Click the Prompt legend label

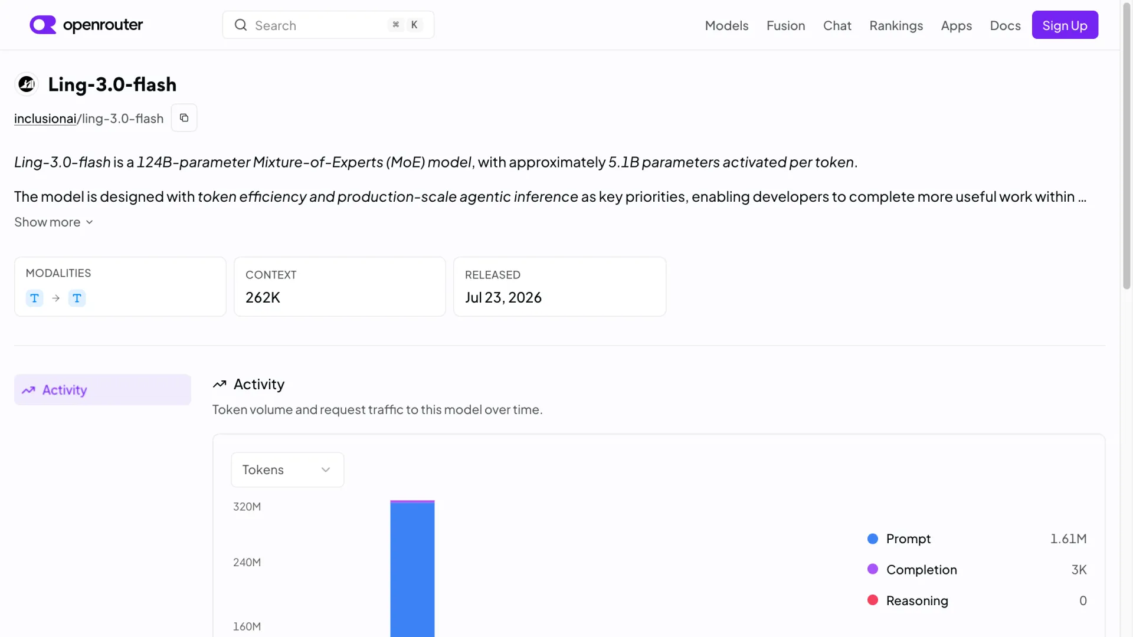(x=908, y=539)
